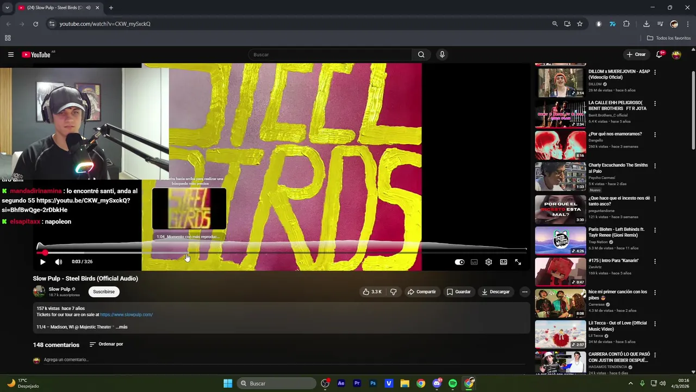The height and width of the screenshot is (392, 696).
Task: Open Windows Start menu
Action: click(x=228, y=383)
